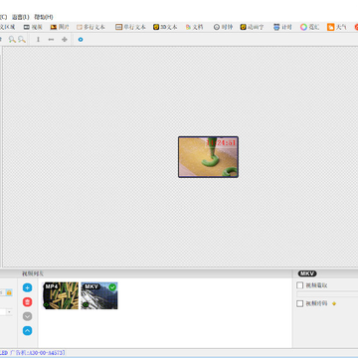The image size is (358, 358).
Task: Insert a 计时 timer item
Action: pos(282,27)
